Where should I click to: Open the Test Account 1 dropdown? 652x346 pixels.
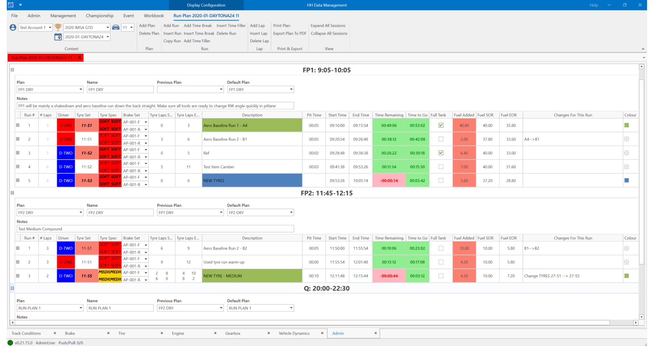50,27
